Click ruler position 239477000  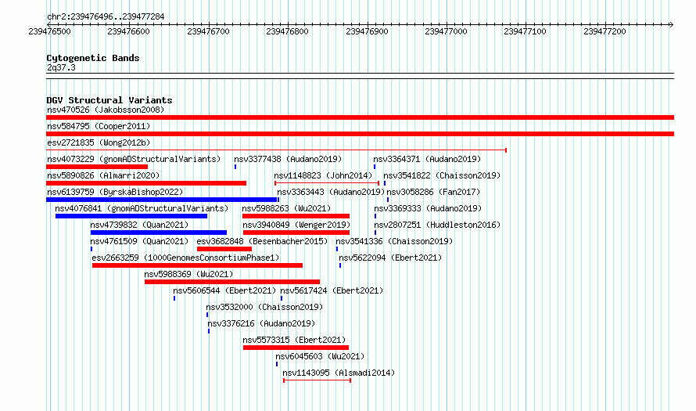click(x=446, y=31)
